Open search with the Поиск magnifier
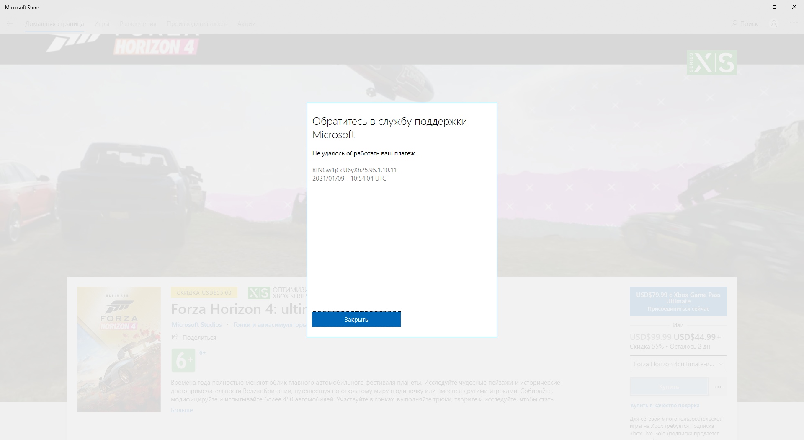804x440 pixels. pyautogui.click(x=745, y=24)
